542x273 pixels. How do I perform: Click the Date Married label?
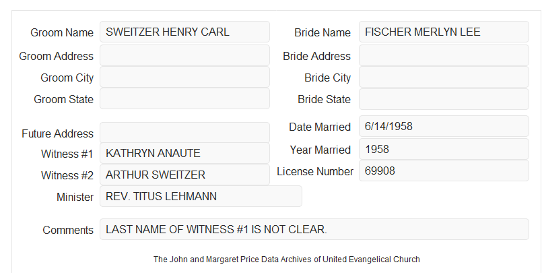point(320,127)
